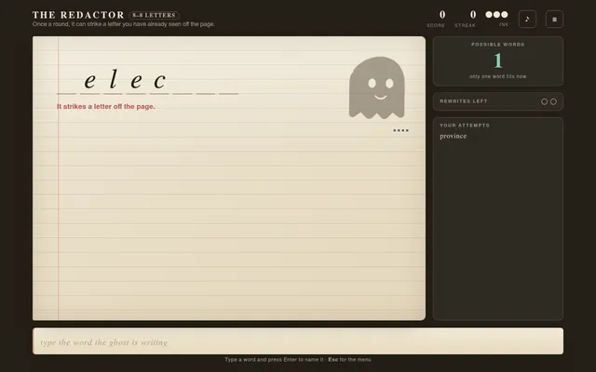
Task: Click the 'Your Attempts' heading
Action: 465,126
